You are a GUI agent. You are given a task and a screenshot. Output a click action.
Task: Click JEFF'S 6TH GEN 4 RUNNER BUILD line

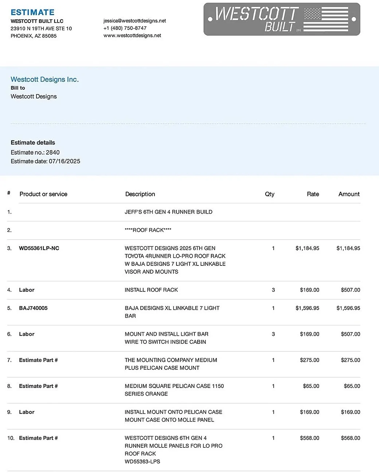coord(168,212)
